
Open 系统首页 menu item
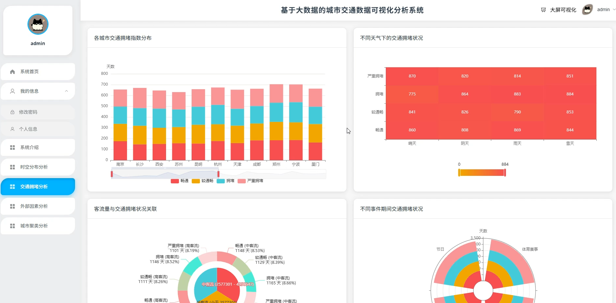(x=38, y=72)
